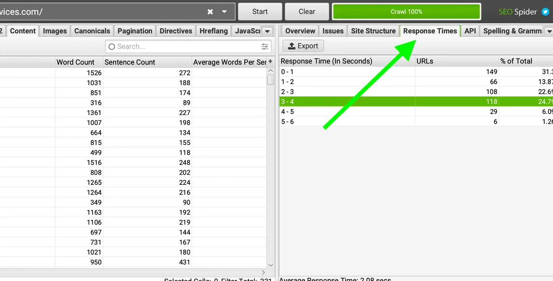Expand the right tabs overflow dropdown

pyautogui.click(x=548, y=31)
